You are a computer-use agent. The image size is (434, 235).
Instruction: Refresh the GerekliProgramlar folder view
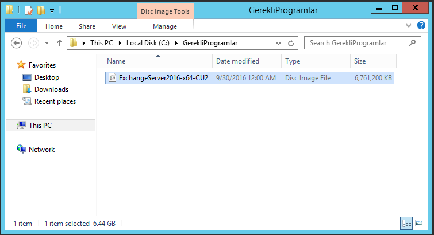coord(291,43)
